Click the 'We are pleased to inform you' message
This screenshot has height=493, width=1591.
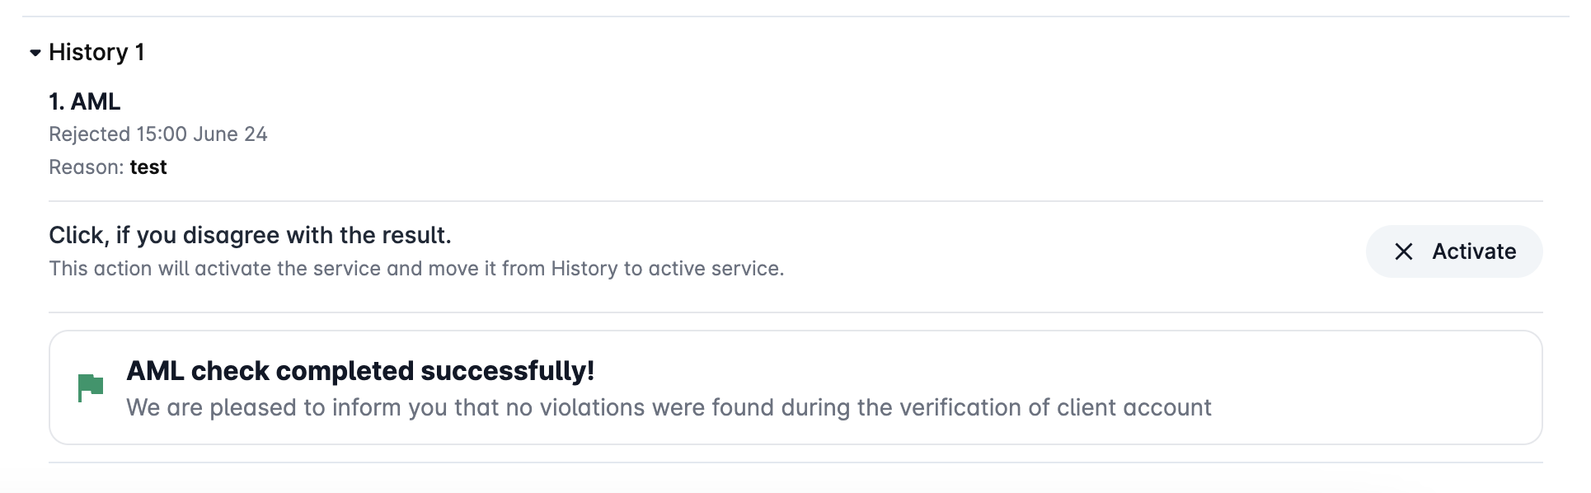click(668, 408)
